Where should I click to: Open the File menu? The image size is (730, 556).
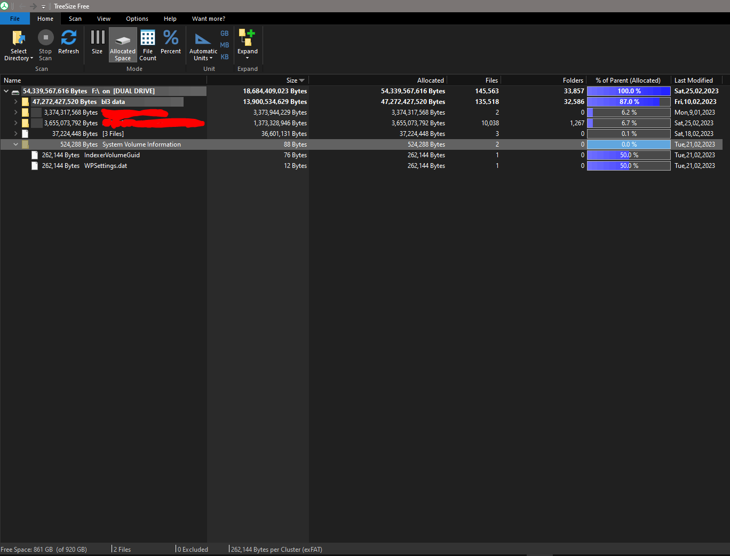point(15,19)
